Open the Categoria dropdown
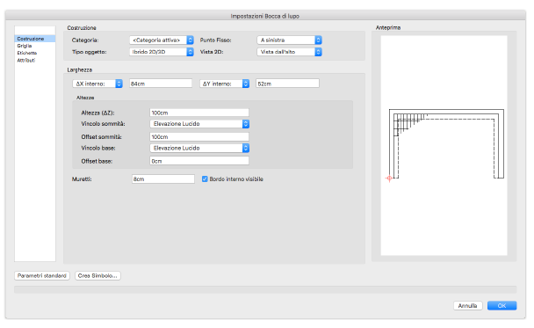The width and height of the screenshot is (534, 328). pyautogui.click(x=162, y=40)
